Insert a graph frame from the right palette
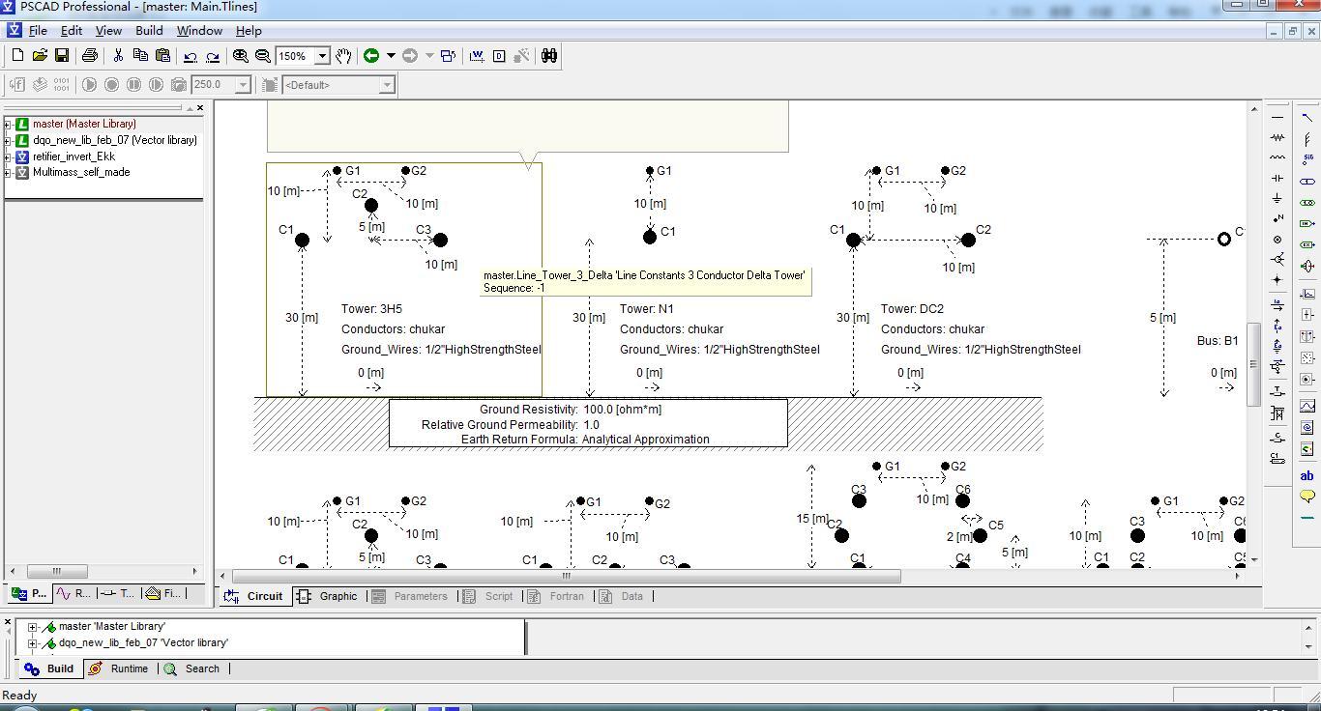Screen dimensions: 1321x711 1307,406
